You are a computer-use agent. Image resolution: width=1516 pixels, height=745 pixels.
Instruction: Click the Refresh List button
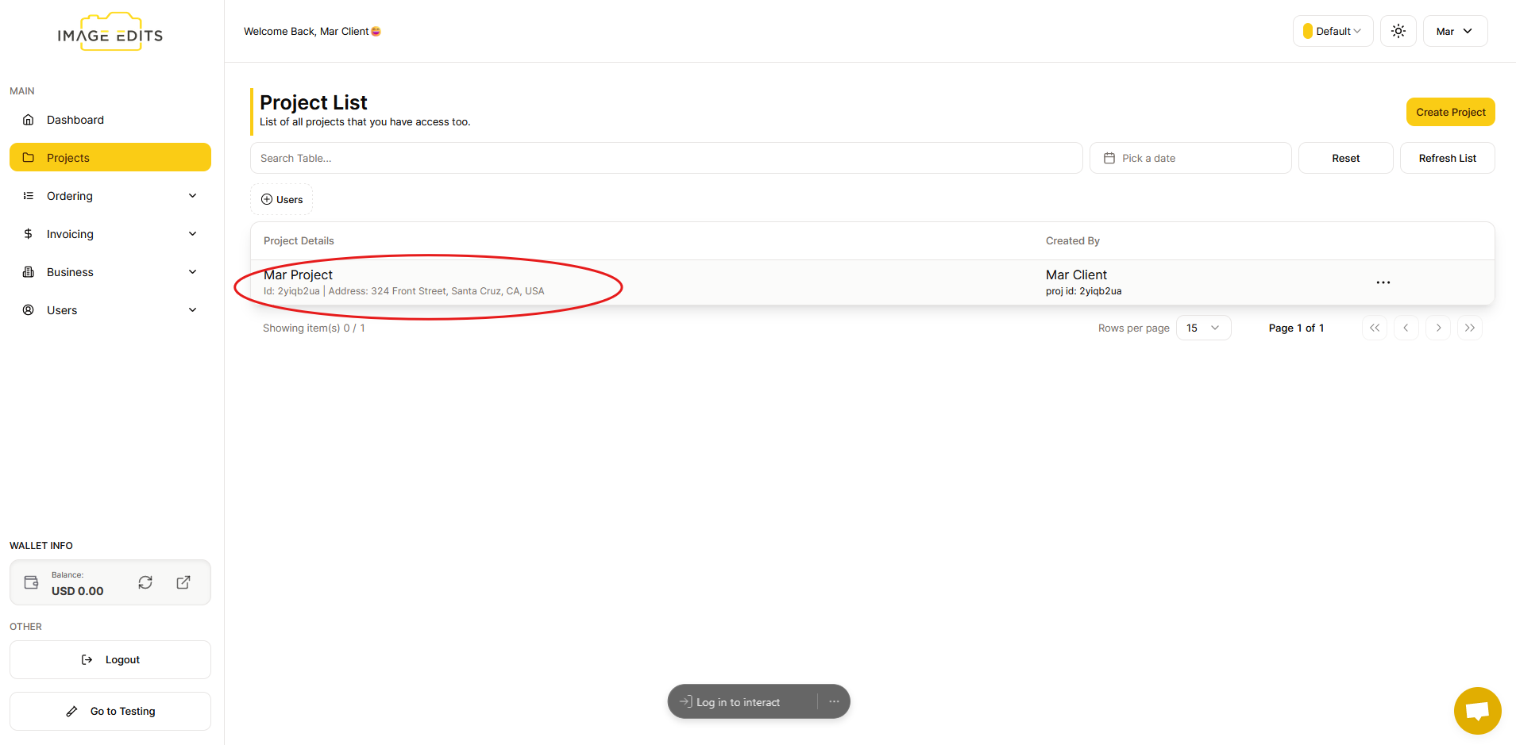click(1447, 158)
